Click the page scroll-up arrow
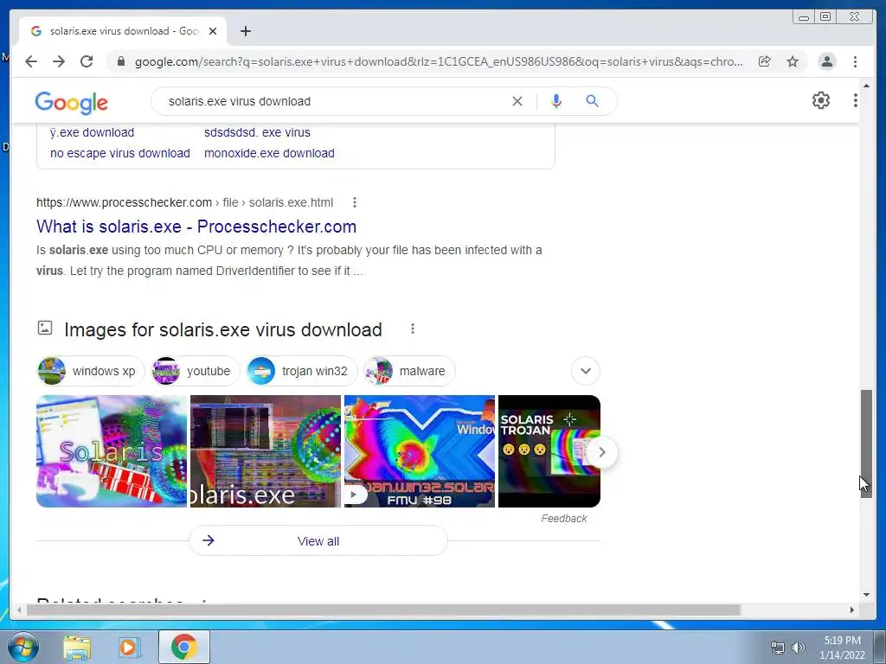Image resolution: width=886 pixels, height=664 pixels. pyautogui.click(x=866, y=86)
